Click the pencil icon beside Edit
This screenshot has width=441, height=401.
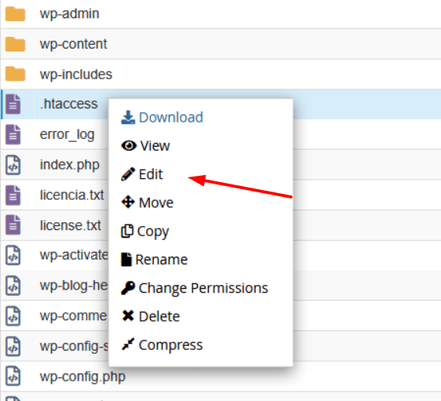pos(128,174)
